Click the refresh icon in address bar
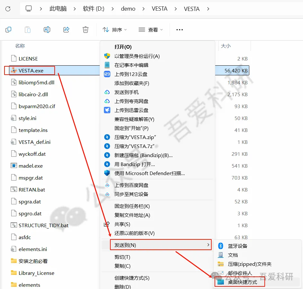This screenshot has width=303, height=289. [8, 9]
